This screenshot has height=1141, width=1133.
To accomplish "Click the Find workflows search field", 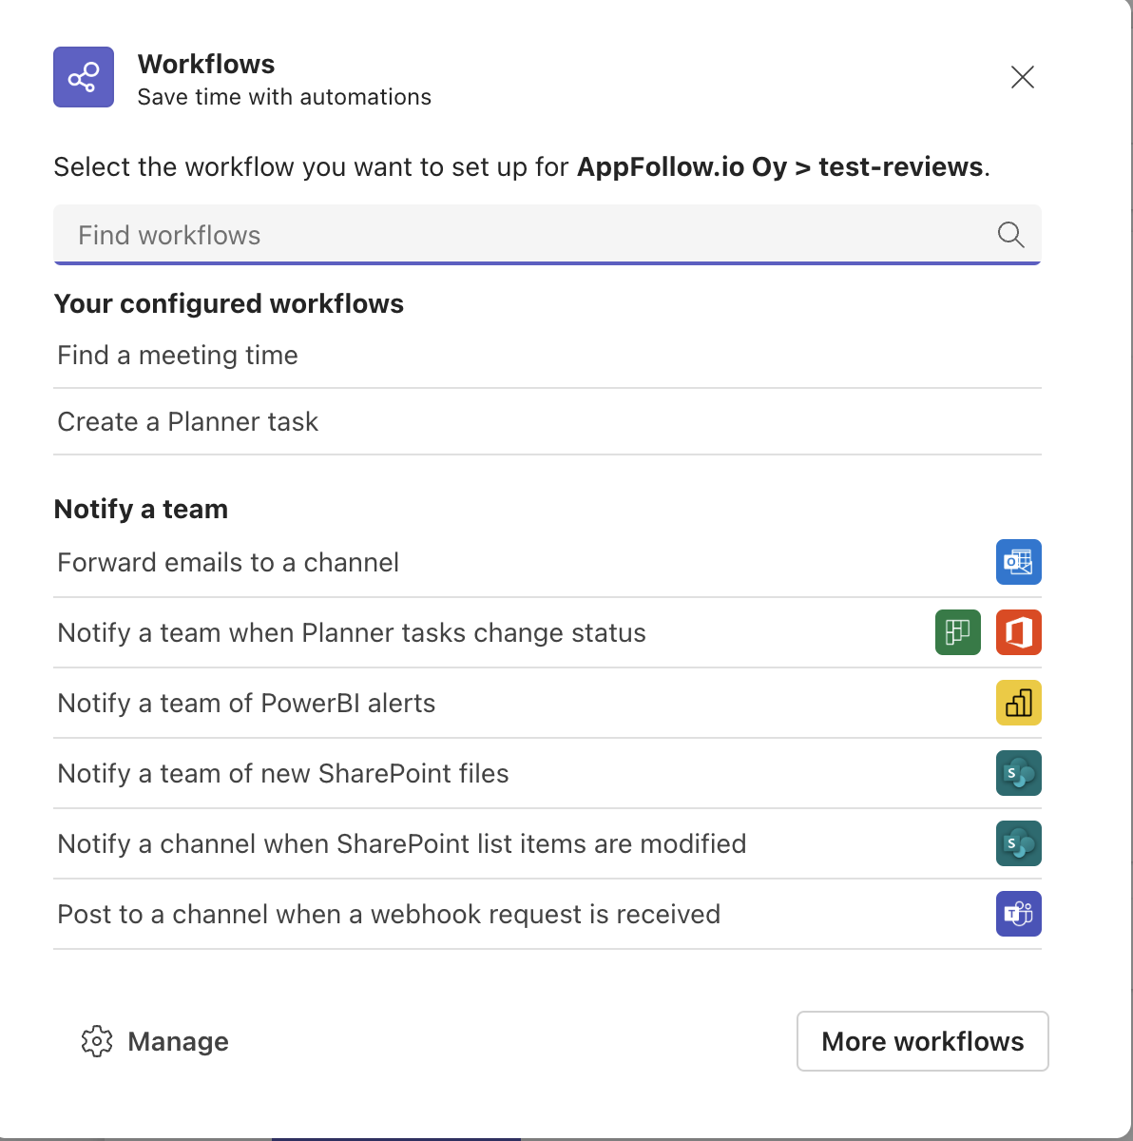I will pos(547,235).
